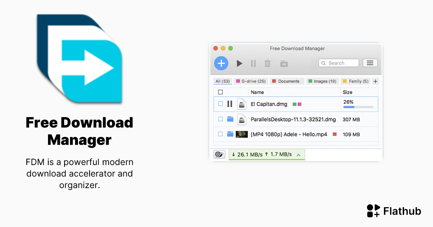Pause downloads using the toolbar pause icon

click(x=253, y=63)
